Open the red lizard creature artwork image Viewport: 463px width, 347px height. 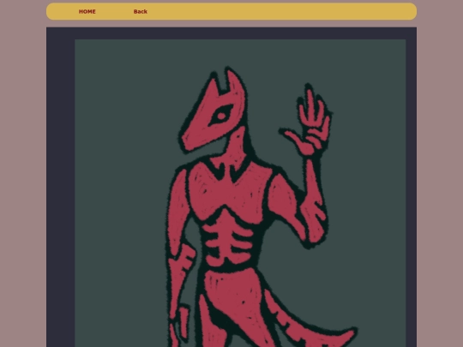240,194
